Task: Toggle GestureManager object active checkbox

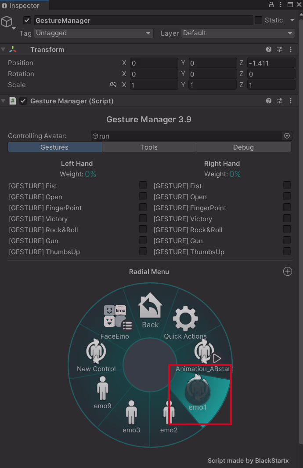Action: coord(27,20)
